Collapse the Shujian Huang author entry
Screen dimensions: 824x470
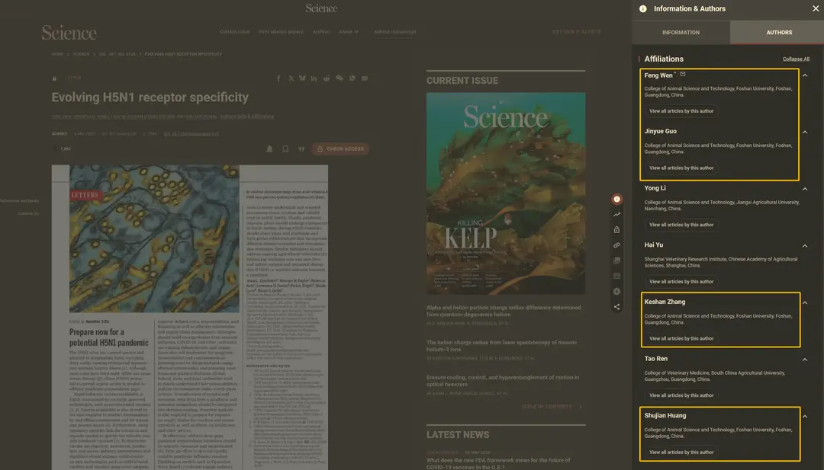805,417
